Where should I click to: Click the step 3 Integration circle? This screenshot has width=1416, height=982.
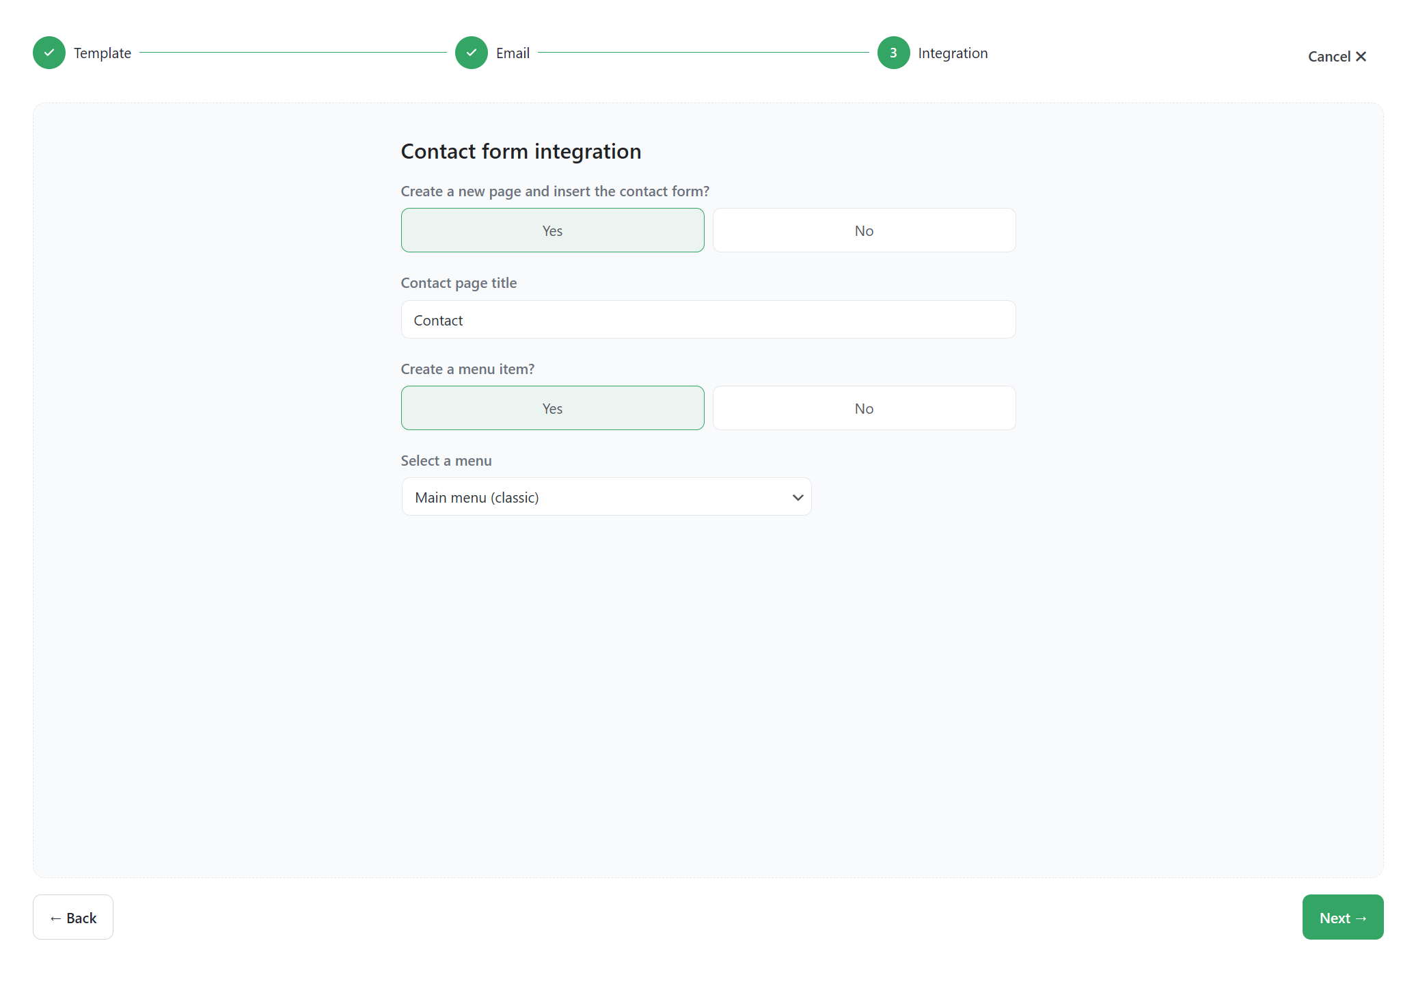pyautogui.click(x=894, y=53)
